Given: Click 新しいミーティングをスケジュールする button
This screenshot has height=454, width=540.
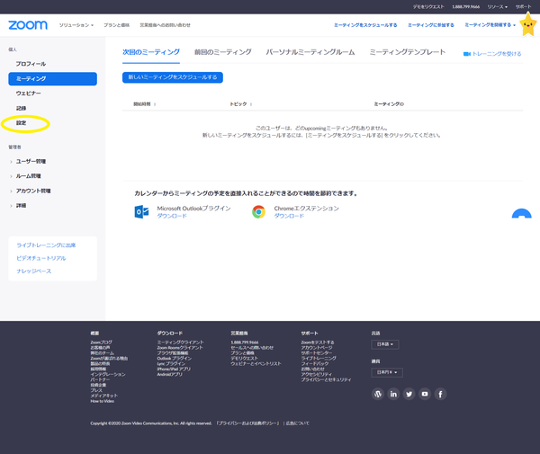Looking at the screenshot, I should [173, 77].
